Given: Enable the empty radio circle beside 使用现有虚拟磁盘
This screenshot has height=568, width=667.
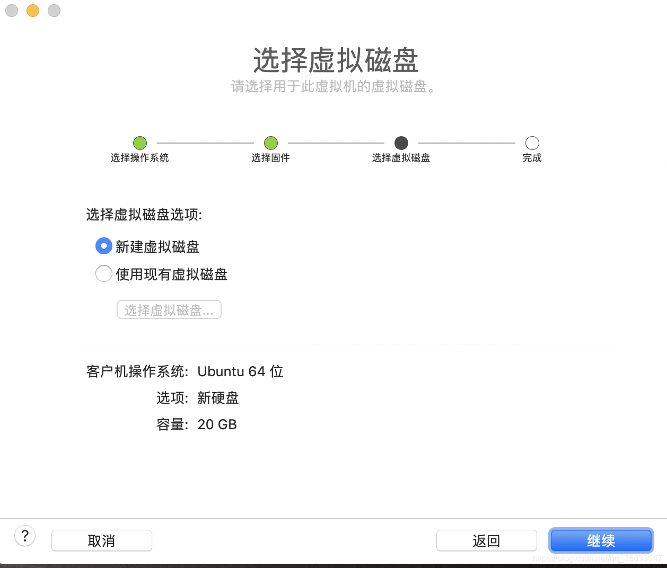Looking at the screenshot, I should 104,273.
